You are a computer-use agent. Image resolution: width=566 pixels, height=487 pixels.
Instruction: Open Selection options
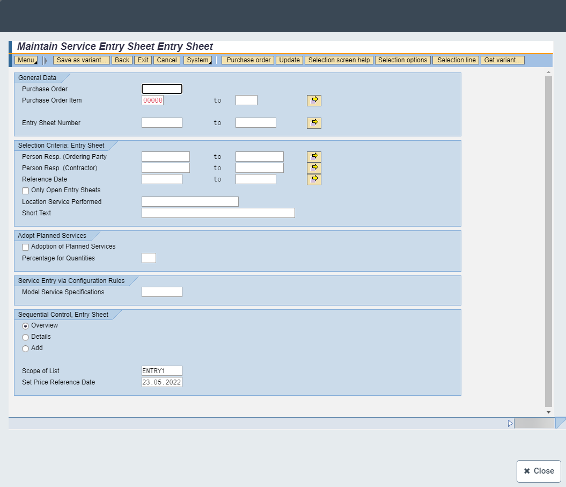[x=402, y=60]
